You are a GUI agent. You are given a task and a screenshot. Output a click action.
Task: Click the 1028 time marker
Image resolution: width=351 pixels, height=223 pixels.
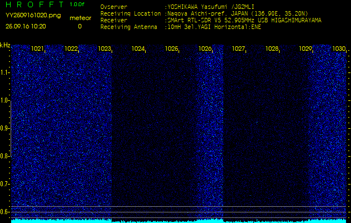(272, 49)
